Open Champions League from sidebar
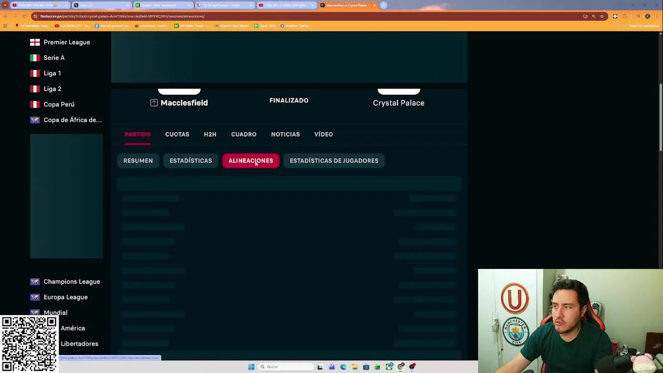The image size is (663, 373). 71,282
